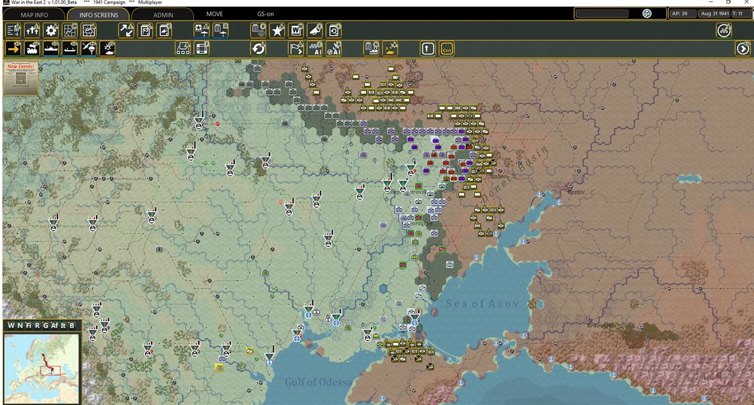
Task: Select naval transport ship mode
Action: (x=51, y=48)
